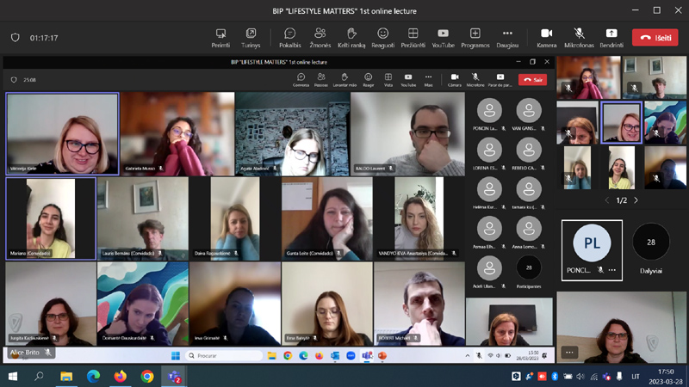The height and width of the screenshot is (387, 689).
Task: Go to previous page of participant thumbnails
Action: [x=607, y=200]
